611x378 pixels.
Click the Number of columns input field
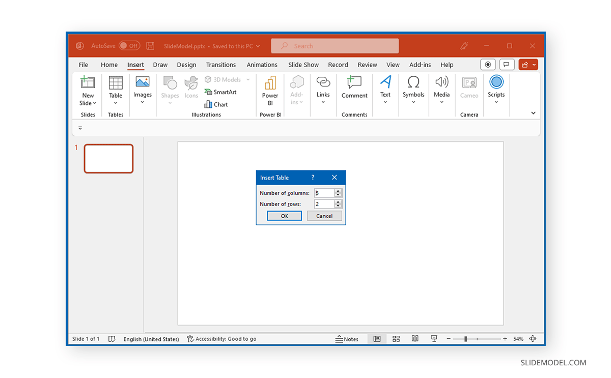coord(324,193)
